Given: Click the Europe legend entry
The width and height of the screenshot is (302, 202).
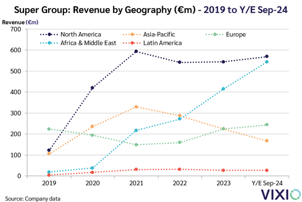Looking at the screenshot, I should point(226,35).
